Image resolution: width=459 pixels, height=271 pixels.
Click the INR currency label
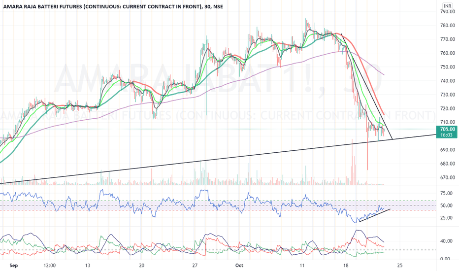[x=447, y=6]
